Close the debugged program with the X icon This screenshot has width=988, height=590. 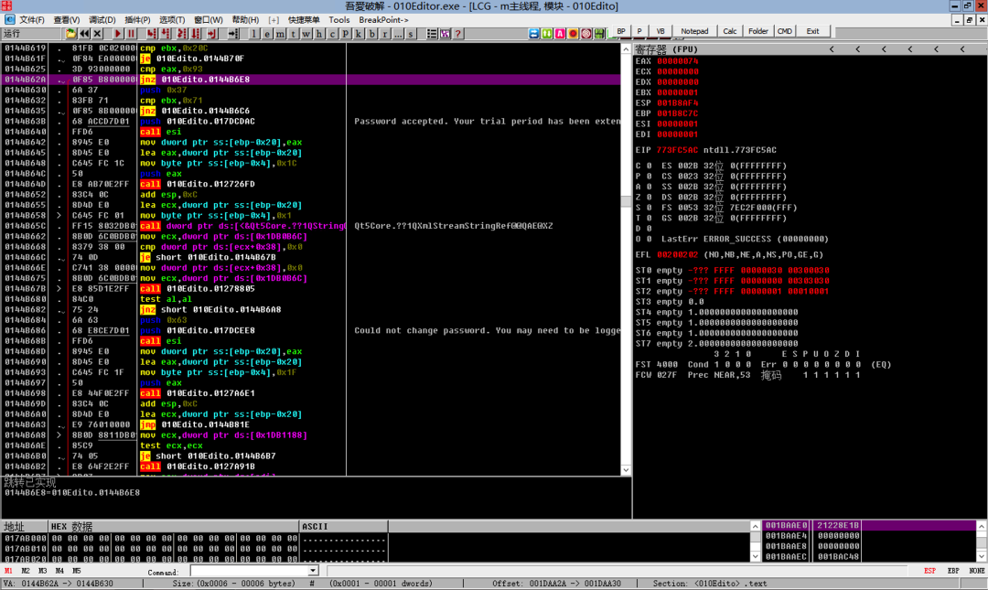pos(97,34)
